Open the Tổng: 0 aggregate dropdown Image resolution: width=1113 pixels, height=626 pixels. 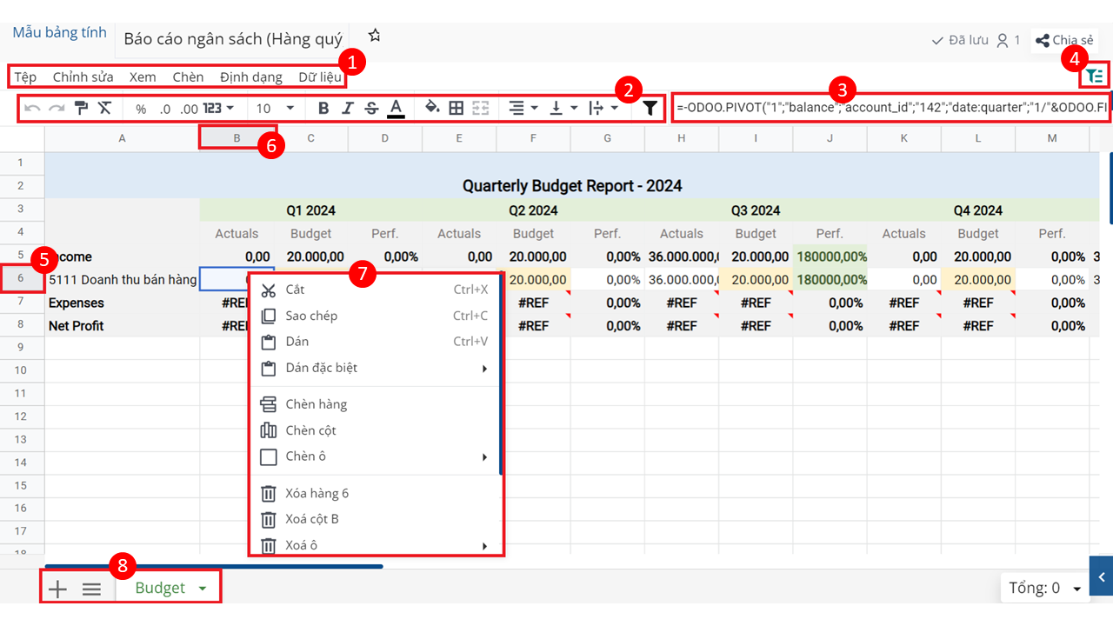(x=1045, y=589)
